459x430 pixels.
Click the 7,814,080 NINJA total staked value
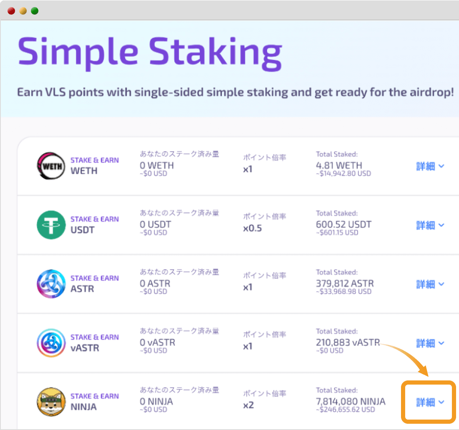click(351, 402)
